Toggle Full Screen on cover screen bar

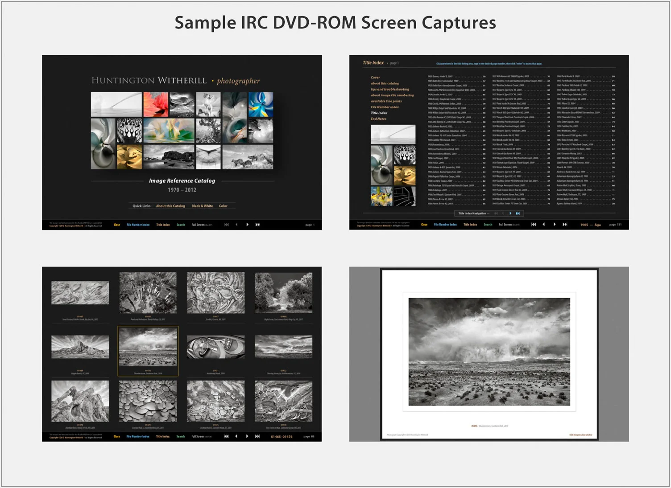coord(202,225)
